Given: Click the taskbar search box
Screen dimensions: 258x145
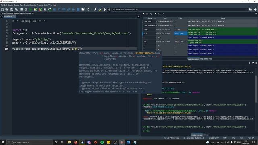Looking at the screenshot, I should pos(29,142).
